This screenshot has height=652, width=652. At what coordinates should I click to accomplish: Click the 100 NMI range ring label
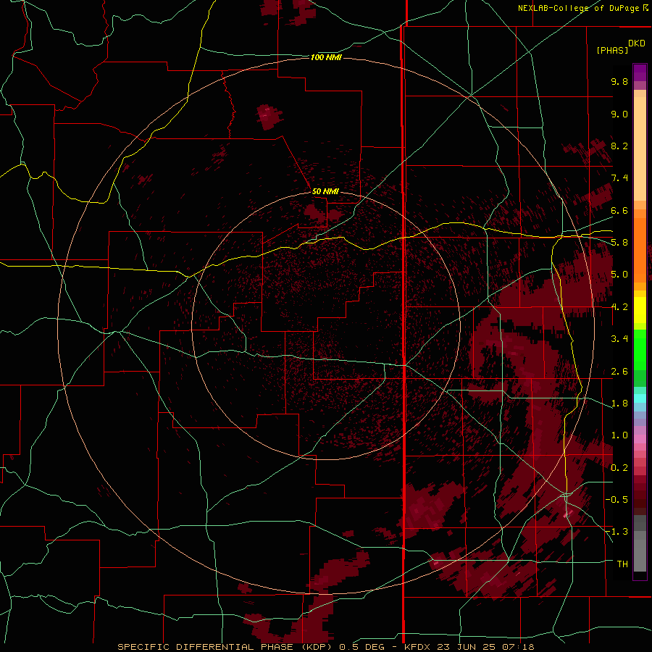326,57
